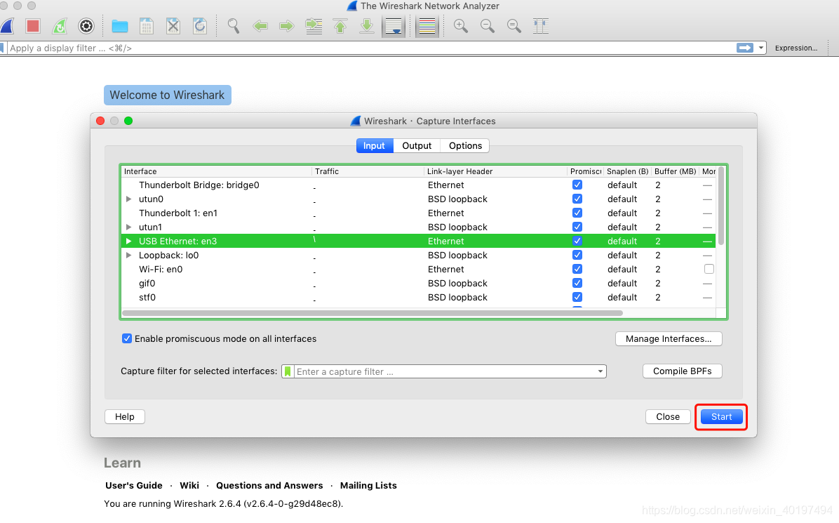Click the display filter bookmark icon
This screenshot has height=523, width=839.
pyautogui.click(x=2, y=48)
